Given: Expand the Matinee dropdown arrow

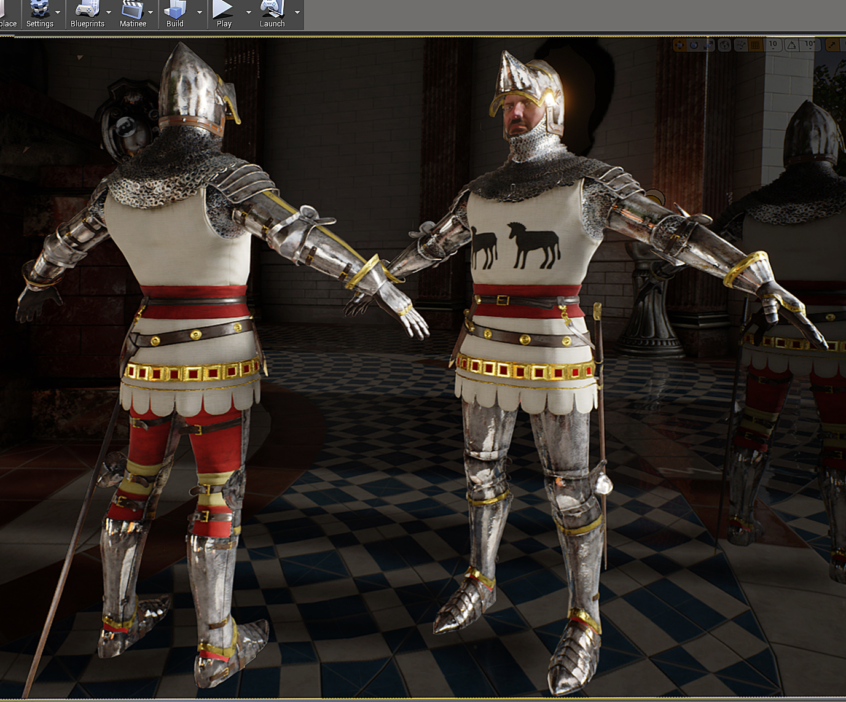Looking at the screenshot, I should 151,12.
